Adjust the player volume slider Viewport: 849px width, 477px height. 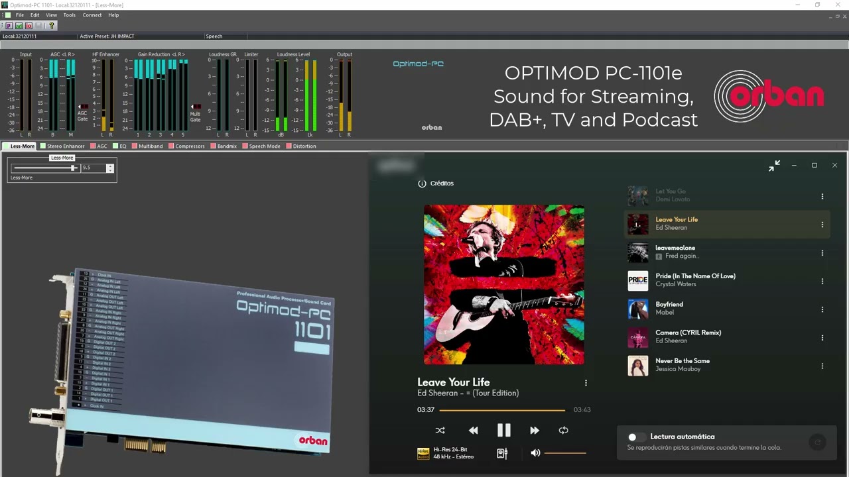[x=565, y=453]
